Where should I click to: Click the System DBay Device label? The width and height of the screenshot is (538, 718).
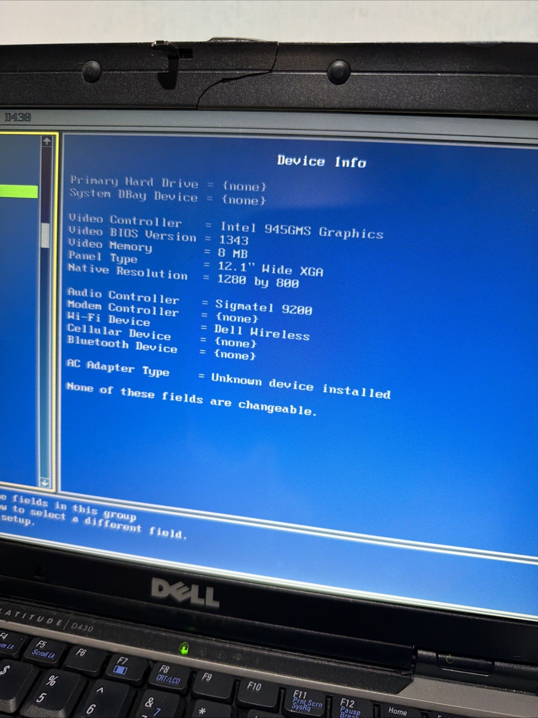[133, 195]
